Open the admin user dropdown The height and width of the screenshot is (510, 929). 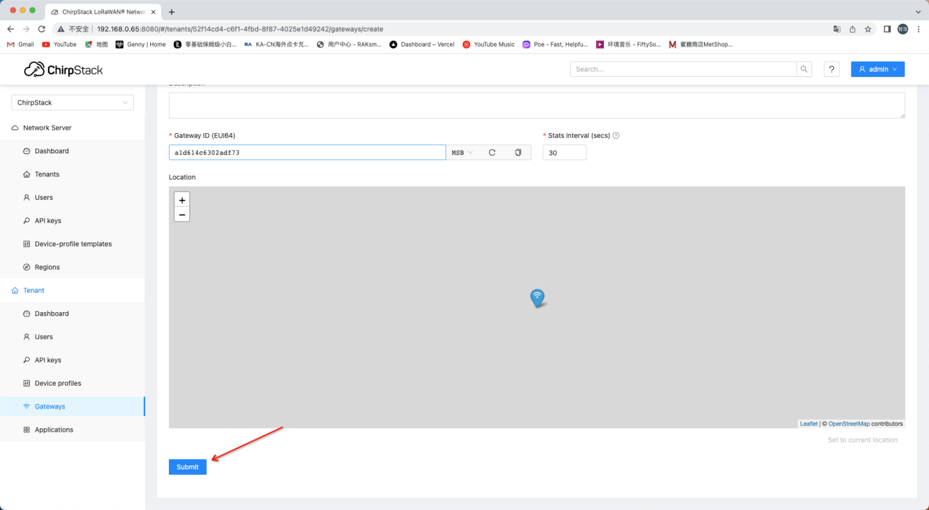coord(878,69)
